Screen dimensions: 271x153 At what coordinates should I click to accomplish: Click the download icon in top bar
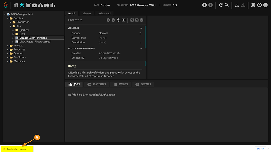237,5
